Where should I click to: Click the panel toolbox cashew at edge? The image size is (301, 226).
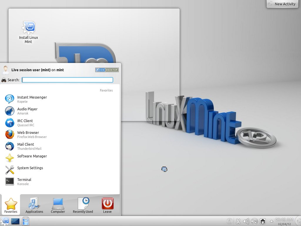click(x=299, y=221)
